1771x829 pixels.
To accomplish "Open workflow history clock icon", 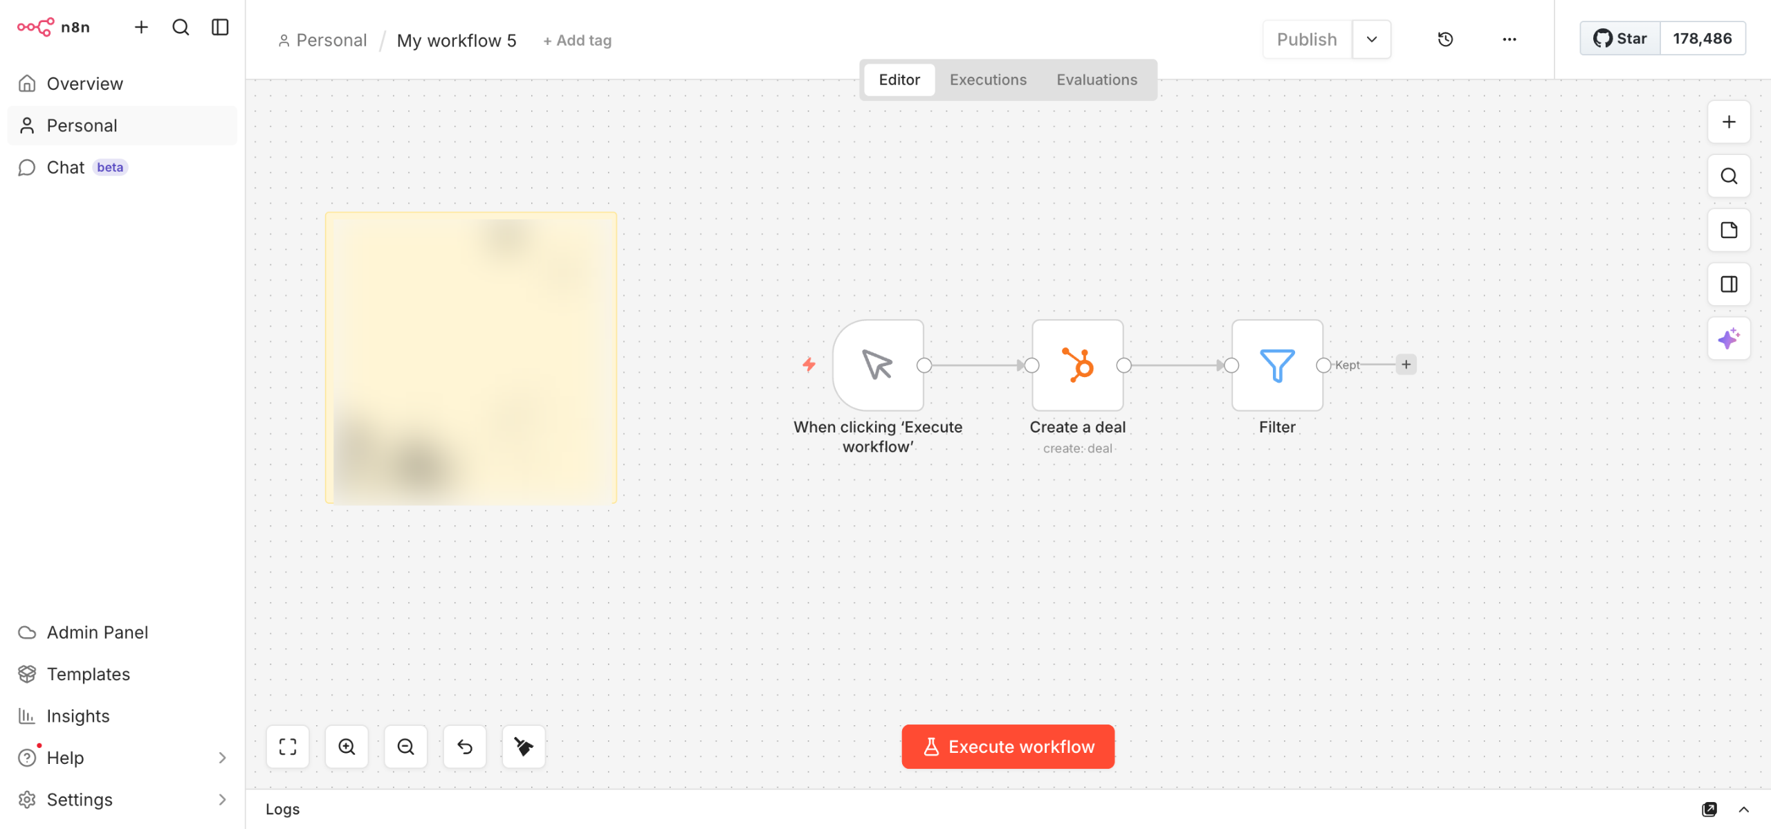I will tap(1445, 39).
